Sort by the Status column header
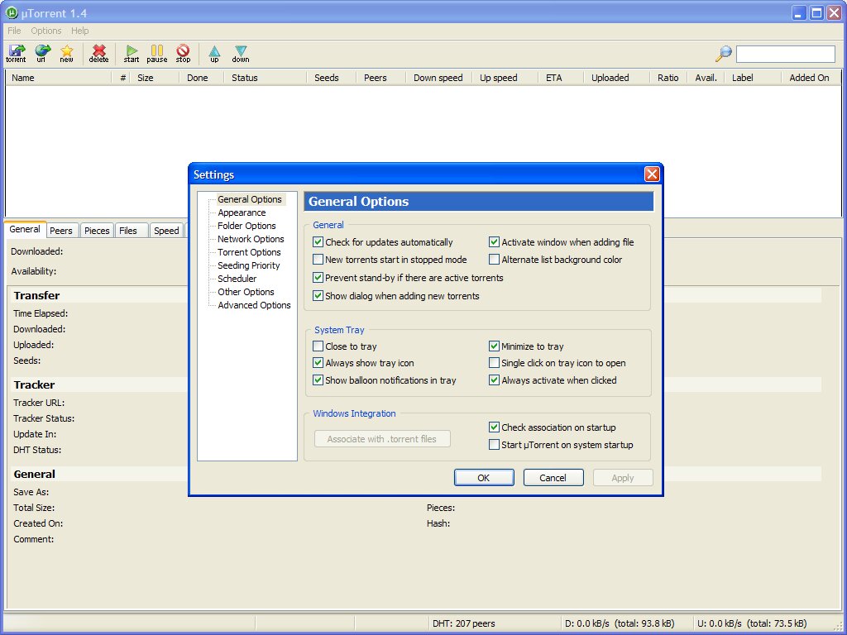The height and width of the screenshot is (635, 847). [265, 78]
